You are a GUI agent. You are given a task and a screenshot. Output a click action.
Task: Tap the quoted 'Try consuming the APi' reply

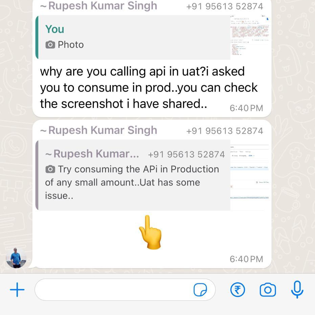point(133,175)
